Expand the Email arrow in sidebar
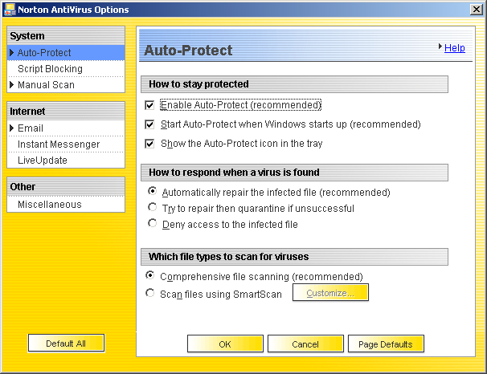Viewport: 487px width, 374px height. (12, 128)
